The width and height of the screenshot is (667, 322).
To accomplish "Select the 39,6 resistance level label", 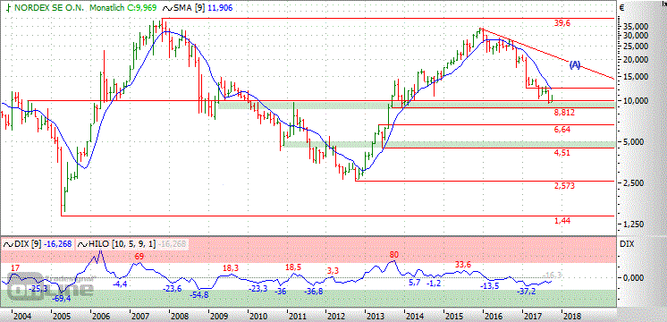I will point(561,23).
